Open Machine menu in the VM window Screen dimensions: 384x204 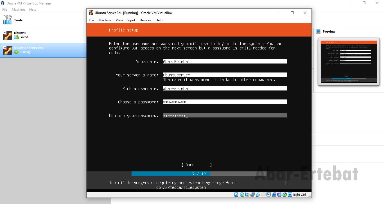point(105,20)
